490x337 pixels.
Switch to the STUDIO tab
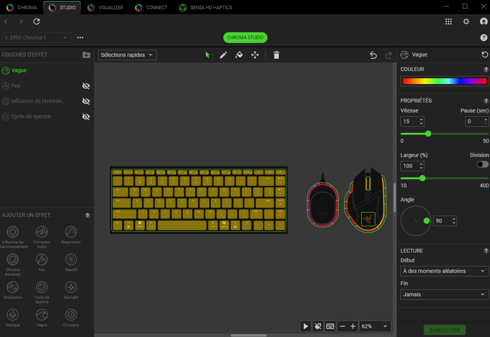[x=62, y=7]
